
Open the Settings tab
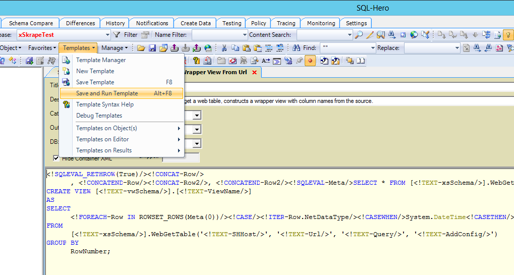(x=356, y=23)
